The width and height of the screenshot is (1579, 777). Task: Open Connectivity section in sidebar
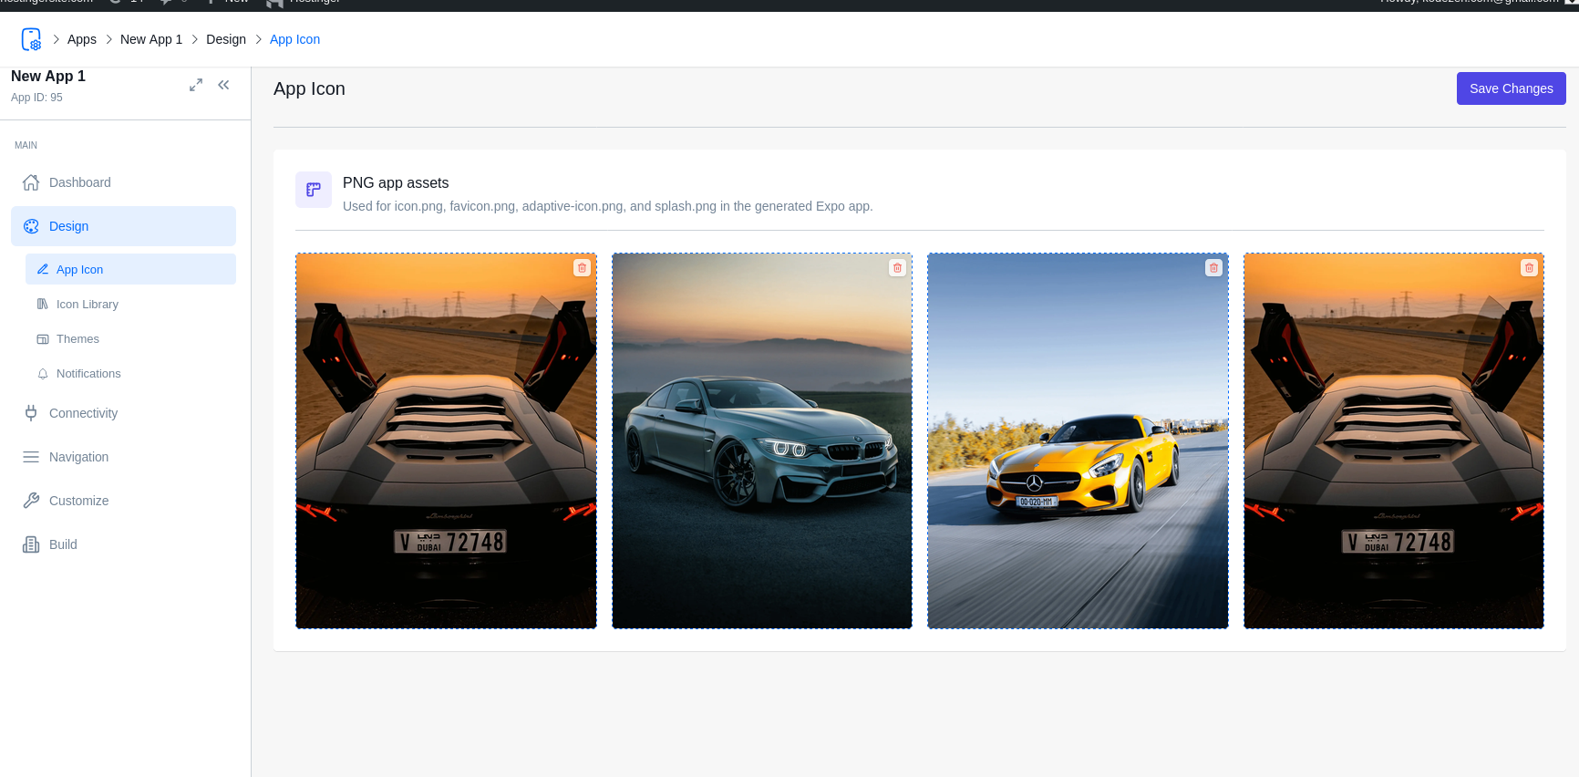click(x=123, y=413)
